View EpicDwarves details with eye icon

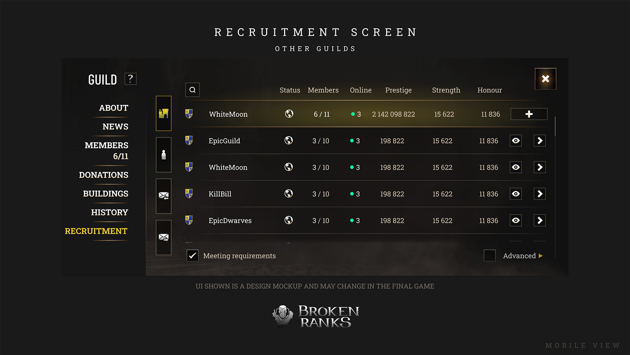coord(516,220)
